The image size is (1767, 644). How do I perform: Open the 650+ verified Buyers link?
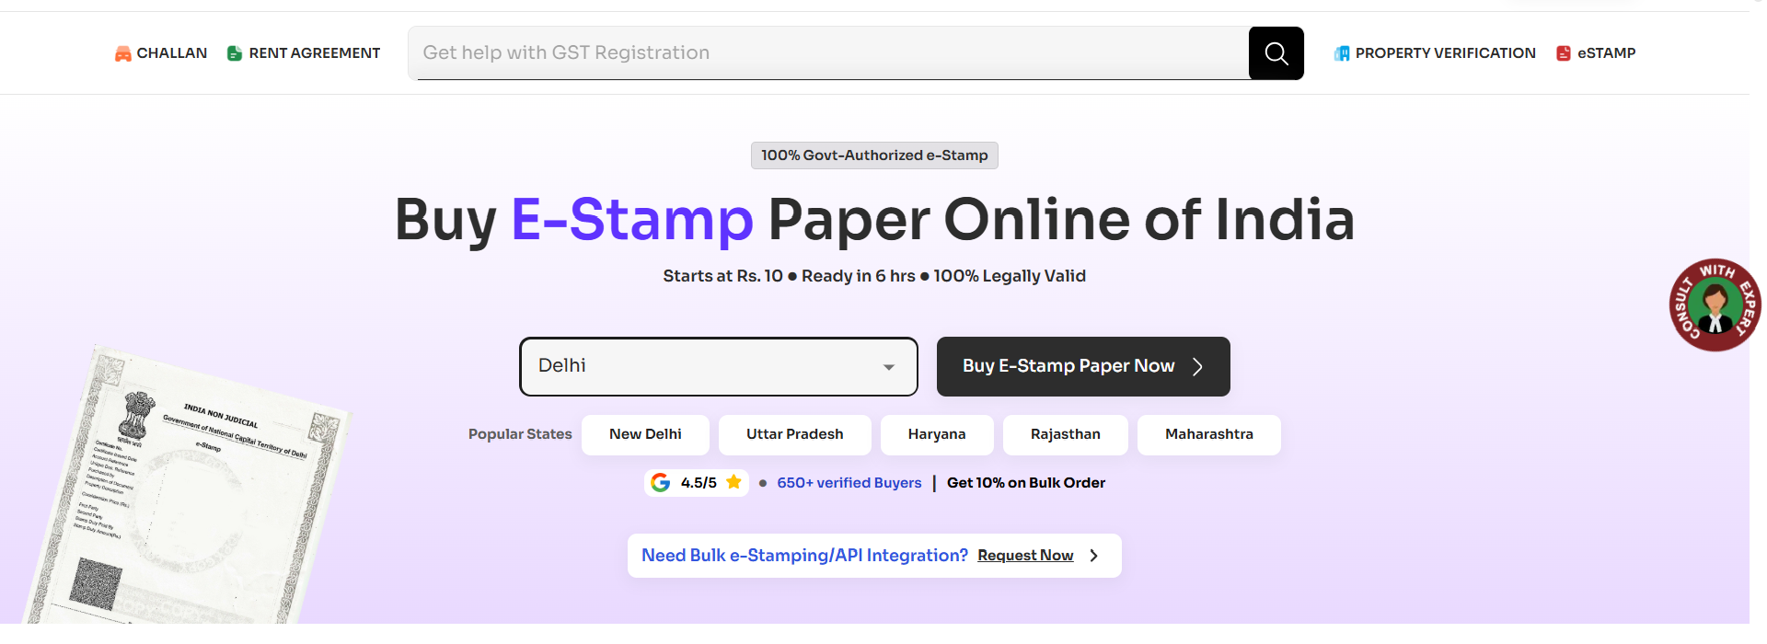pyautogui.click(x=849, y=483)
